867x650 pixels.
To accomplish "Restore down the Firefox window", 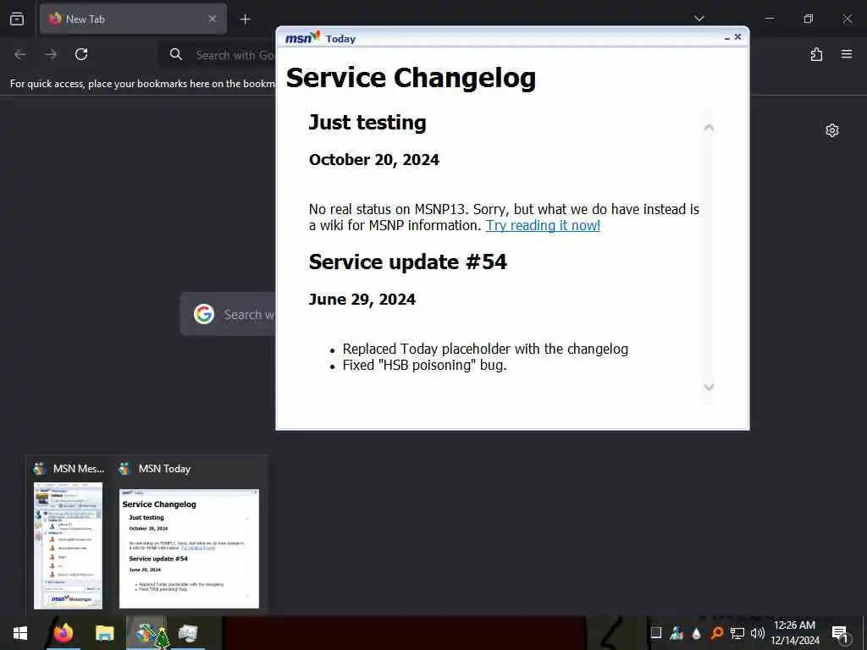I will pos(809,19).
